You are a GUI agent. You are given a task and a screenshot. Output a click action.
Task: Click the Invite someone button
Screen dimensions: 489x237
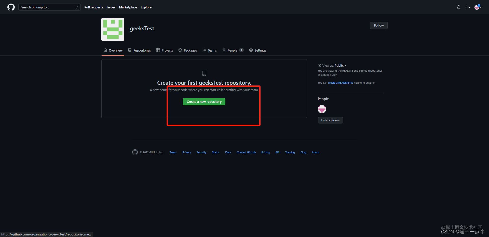pos(330,120)
